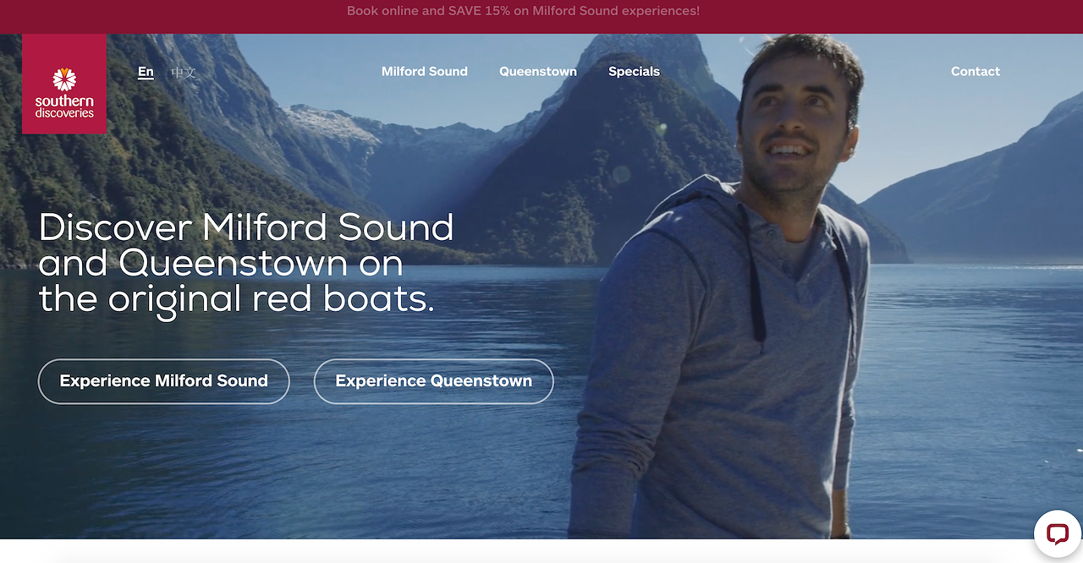Viewport: 1083px width, 563px height.
Task: Click the Experience Milford Sound button
Action: point(164,381)
